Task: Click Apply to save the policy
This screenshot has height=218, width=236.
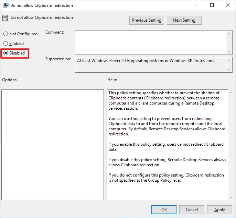Action: click(x=219, y=209)
